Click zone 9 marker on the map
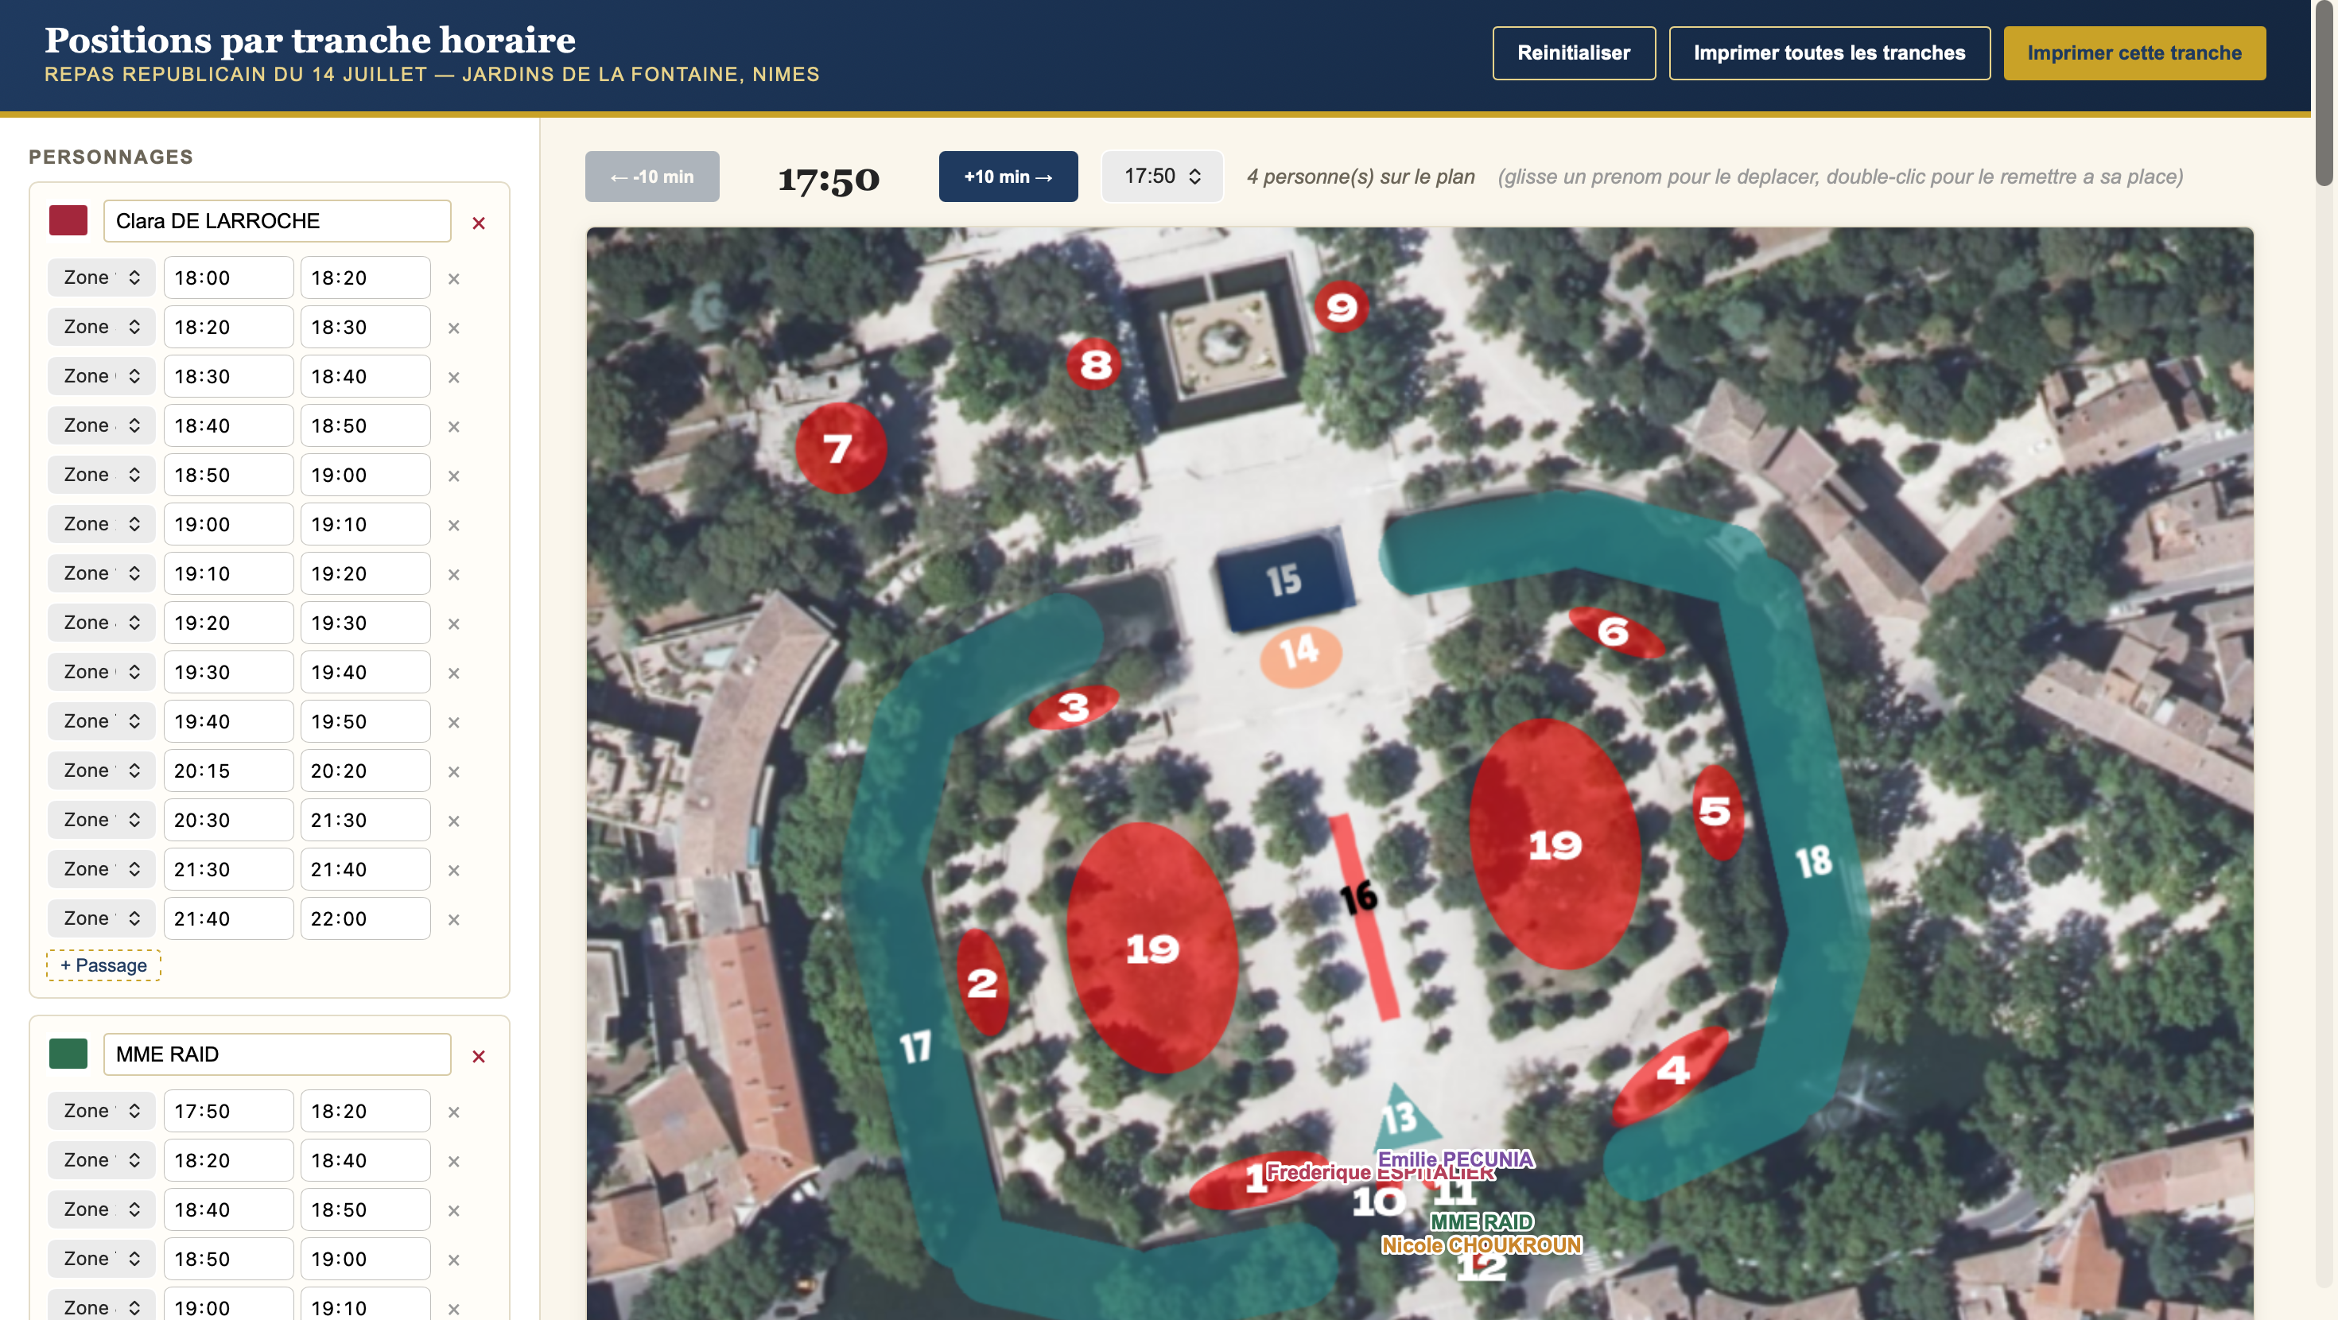Screen dimensions: 2338x1320 pos(1341,307)
